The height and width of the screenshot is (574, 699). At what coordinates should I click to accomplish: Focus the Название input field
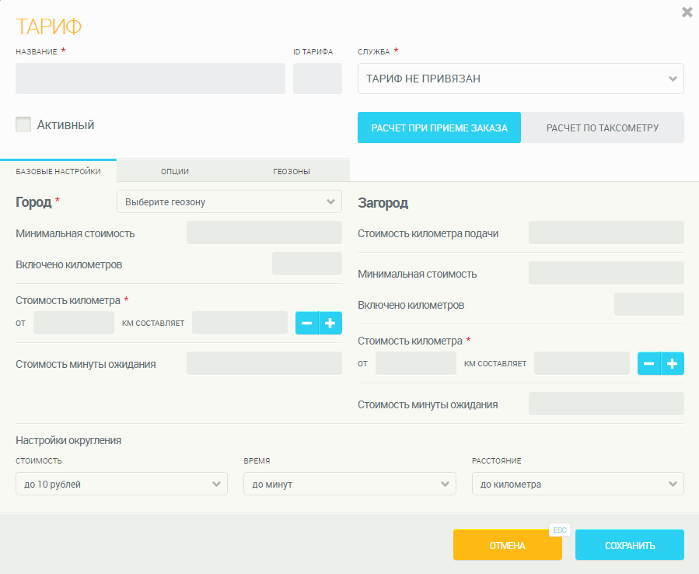pyautogui.click(x=150, y=79)
